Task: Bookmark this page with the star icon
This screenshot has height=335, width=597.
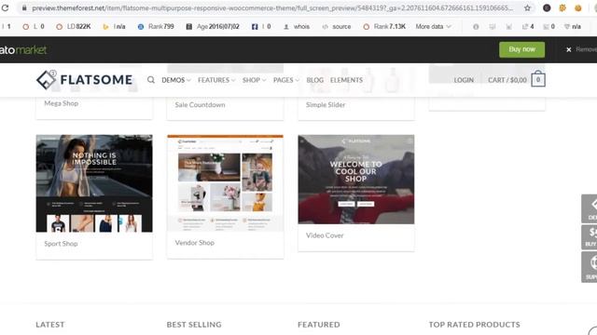Action: 527,7
